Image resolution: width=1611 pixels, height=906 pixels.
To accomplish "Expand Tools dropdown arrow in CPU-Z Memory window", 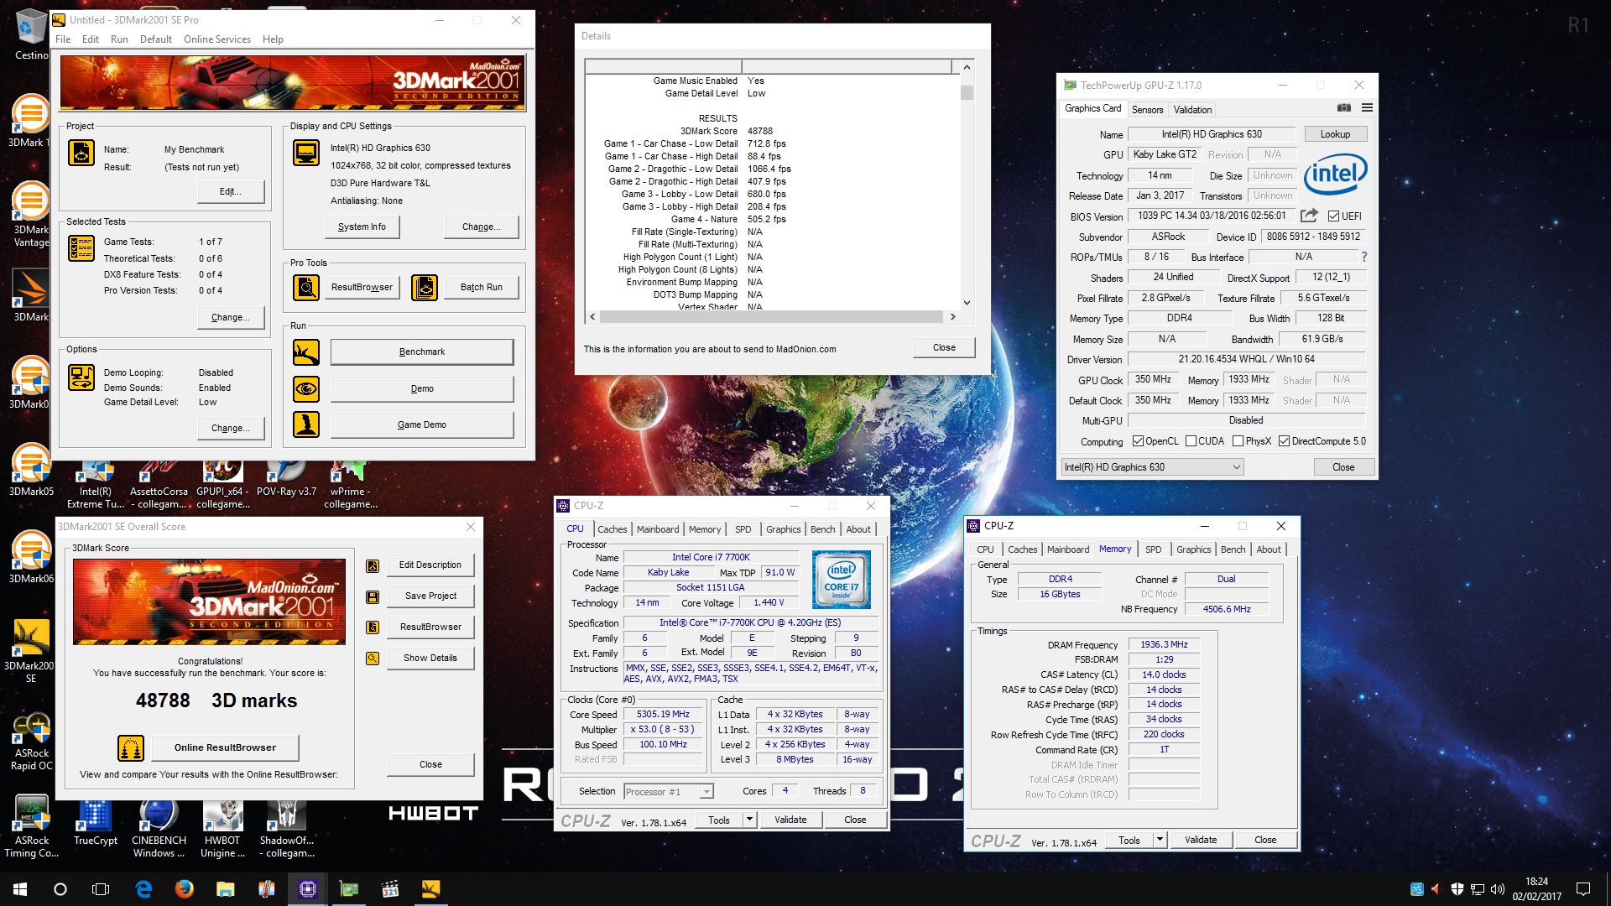I will 1160,840.
